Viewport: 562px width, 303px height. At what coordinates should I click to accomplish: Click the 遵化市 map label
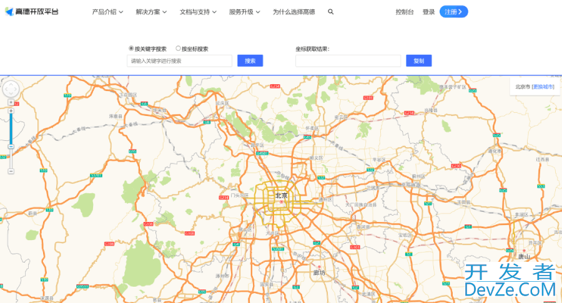pos(495,151)
